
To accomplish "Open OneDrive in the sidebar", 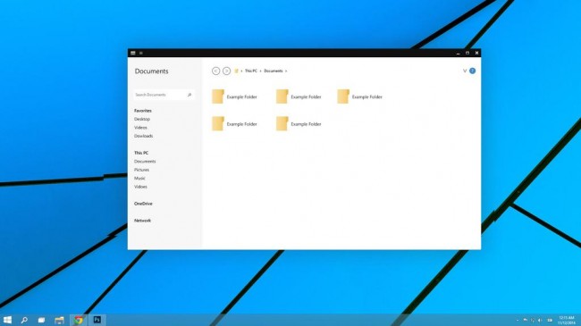I will click(143, 204).
